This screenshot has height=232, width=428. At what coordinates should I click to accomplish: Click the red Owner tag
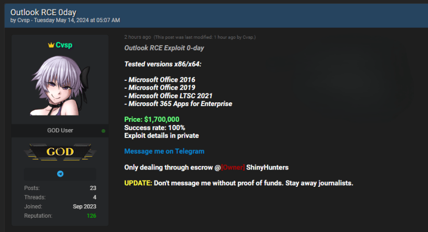point(233,167)
